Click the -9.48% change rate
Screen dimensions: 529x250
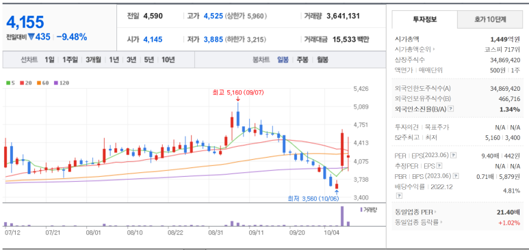tap(72, 37)
